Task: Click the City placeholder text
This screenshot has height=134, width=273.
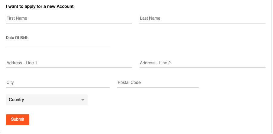Action: coord(10,83)
